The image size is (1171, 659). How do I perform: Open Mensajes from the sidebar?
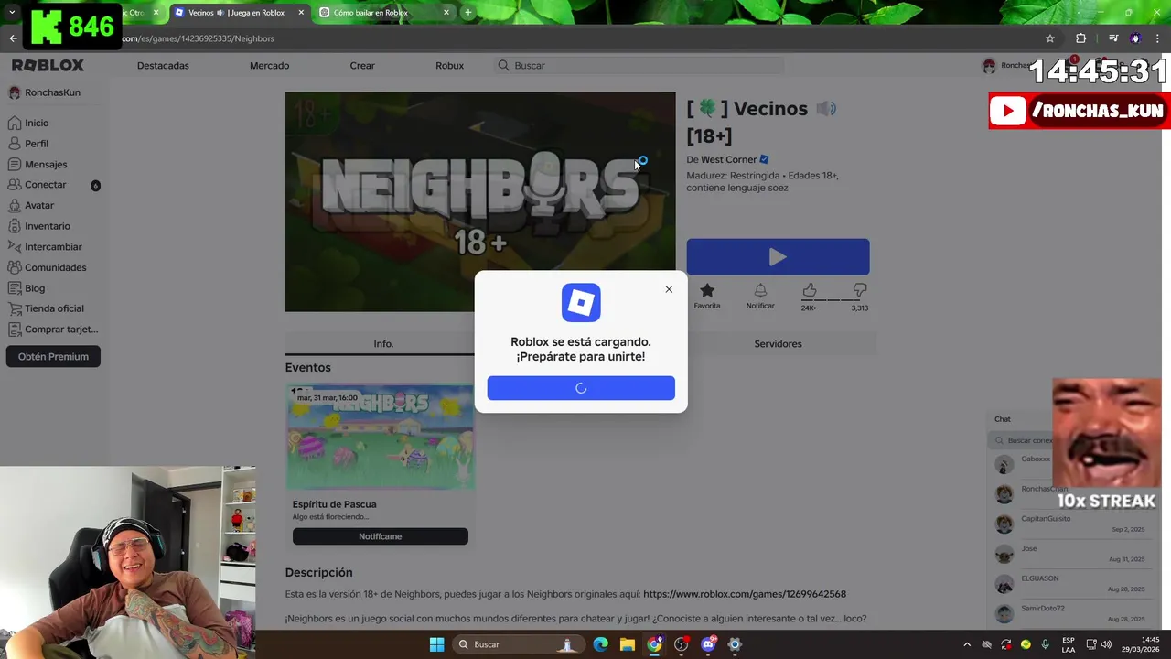point(38,165)
